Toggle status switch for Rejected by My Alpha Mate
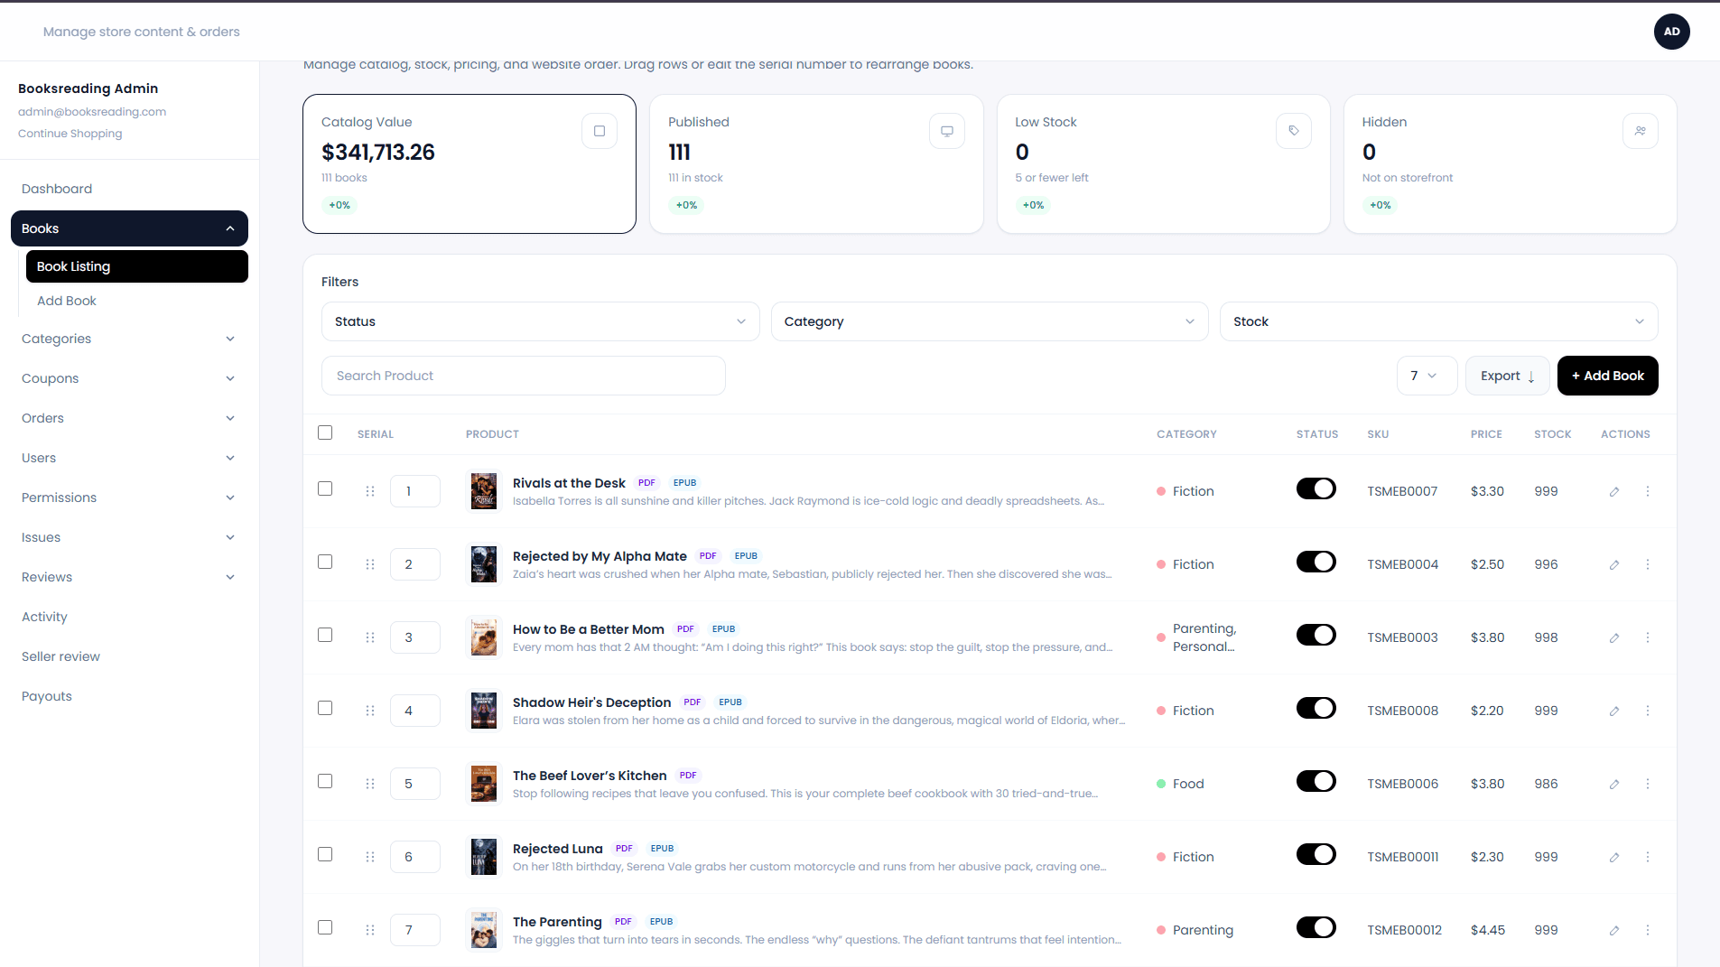 pyautogui.click(x=1316, y=562)
